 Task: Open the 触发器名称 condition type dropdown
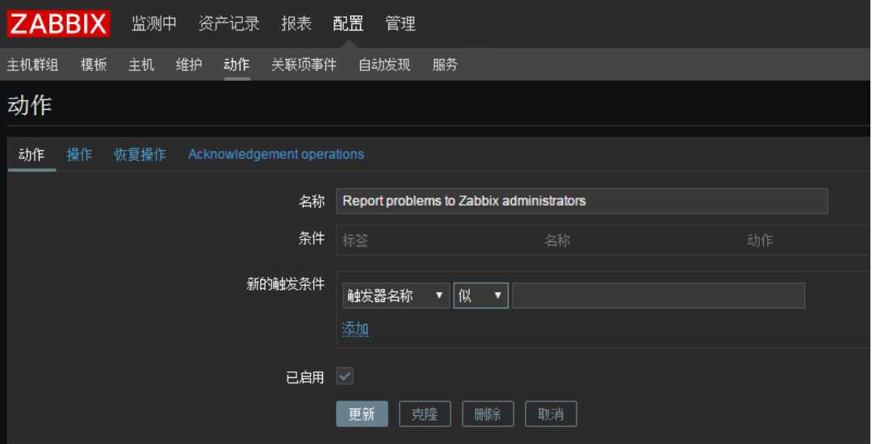point(396,295)
